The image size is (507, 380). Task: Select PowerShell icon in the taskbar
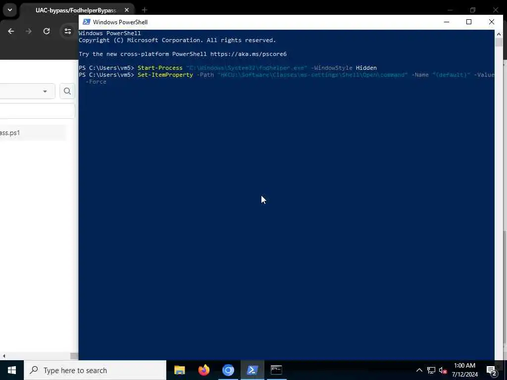click(x=252, y=370)
